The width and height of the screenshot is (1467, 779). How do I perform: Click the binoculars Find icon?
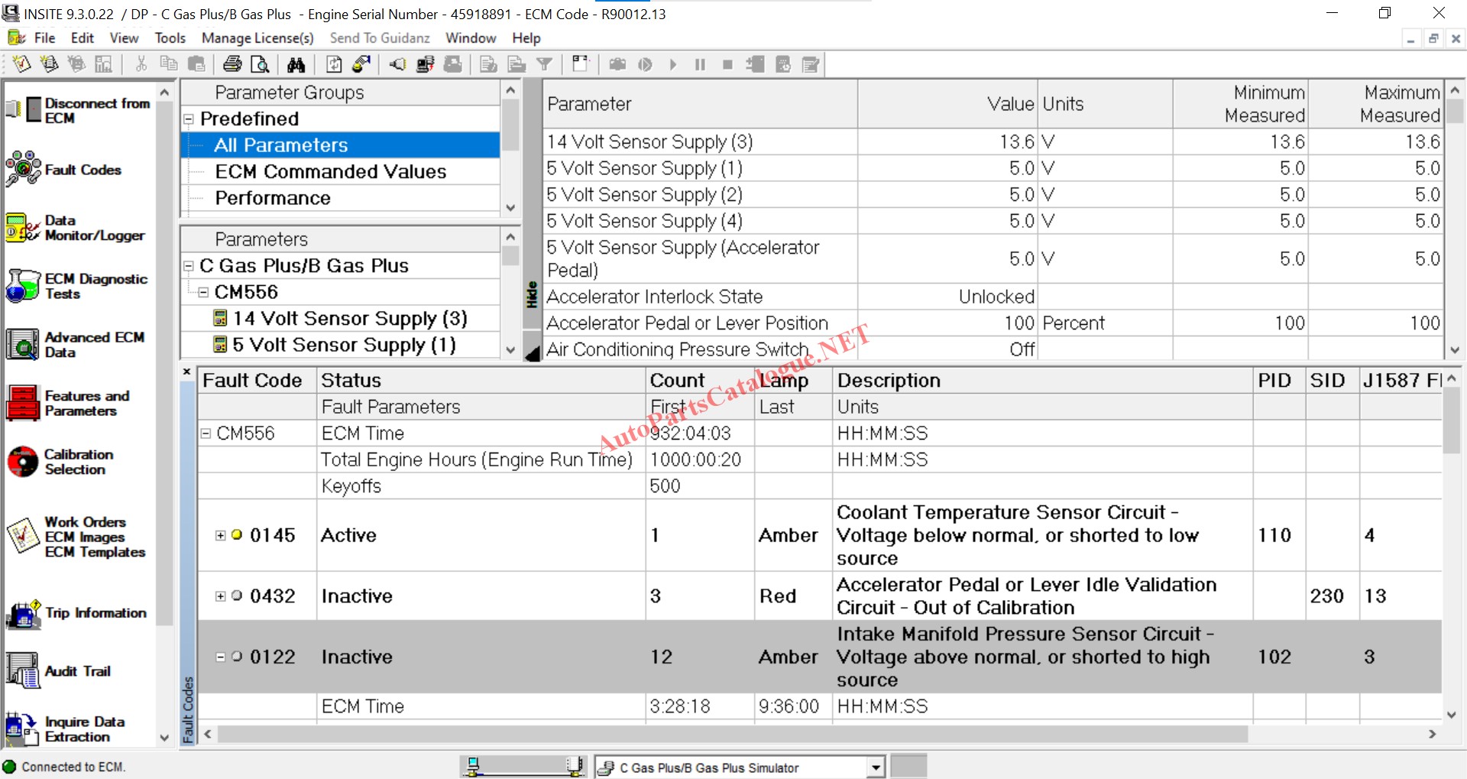pyautogui.click(x=296, y=65)
